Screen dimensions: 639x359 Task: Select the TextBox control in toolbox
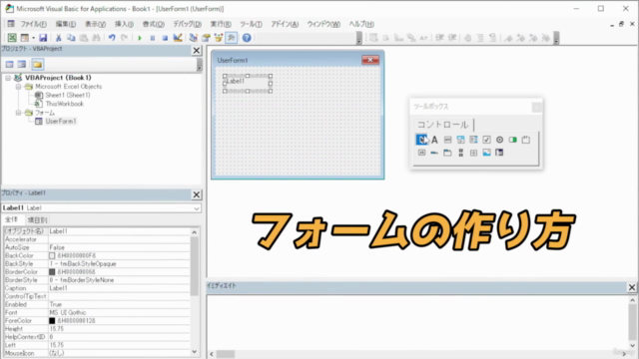(x=447, y=140)
